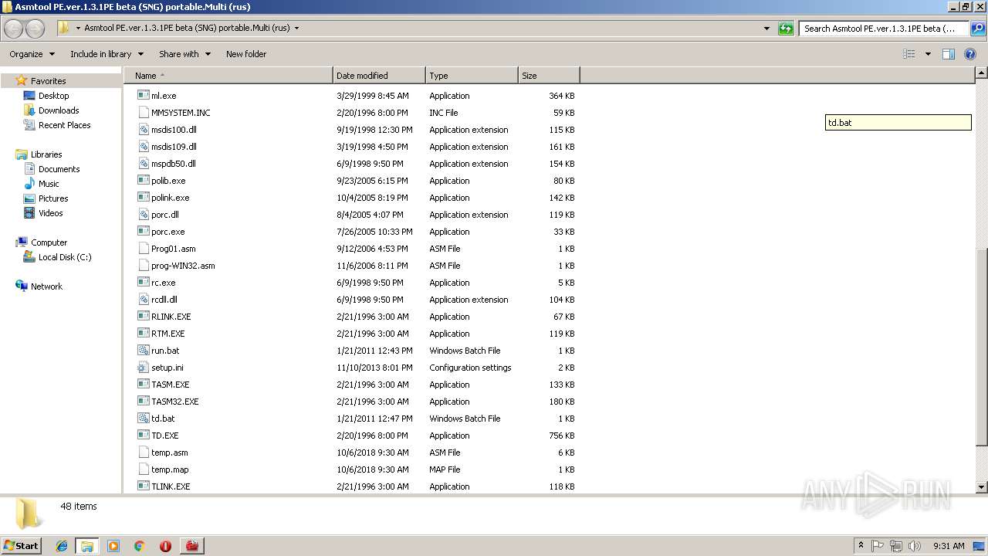Select the temp.asm file icon

pos(143,452)
